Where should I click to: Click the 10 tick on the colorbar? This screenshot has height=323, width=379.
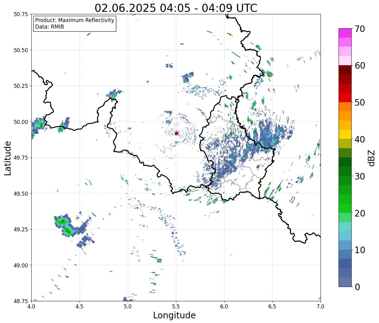(360, 250)
